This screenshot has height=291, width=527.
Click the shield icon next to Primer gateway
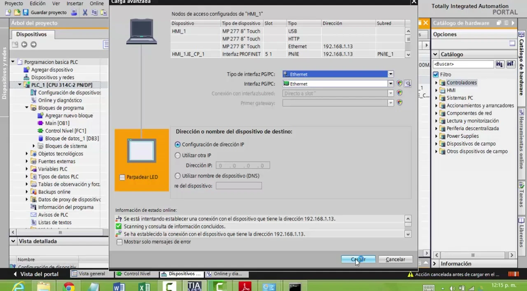pyautogui.click(x=399, y=103)
